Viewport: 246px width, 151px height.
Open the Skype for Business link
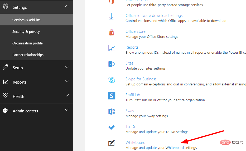coord(141,79)
